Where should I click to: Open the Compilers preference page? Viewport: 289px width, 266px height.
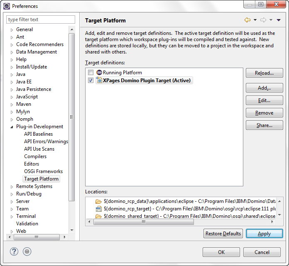click(x=35, y=156)
